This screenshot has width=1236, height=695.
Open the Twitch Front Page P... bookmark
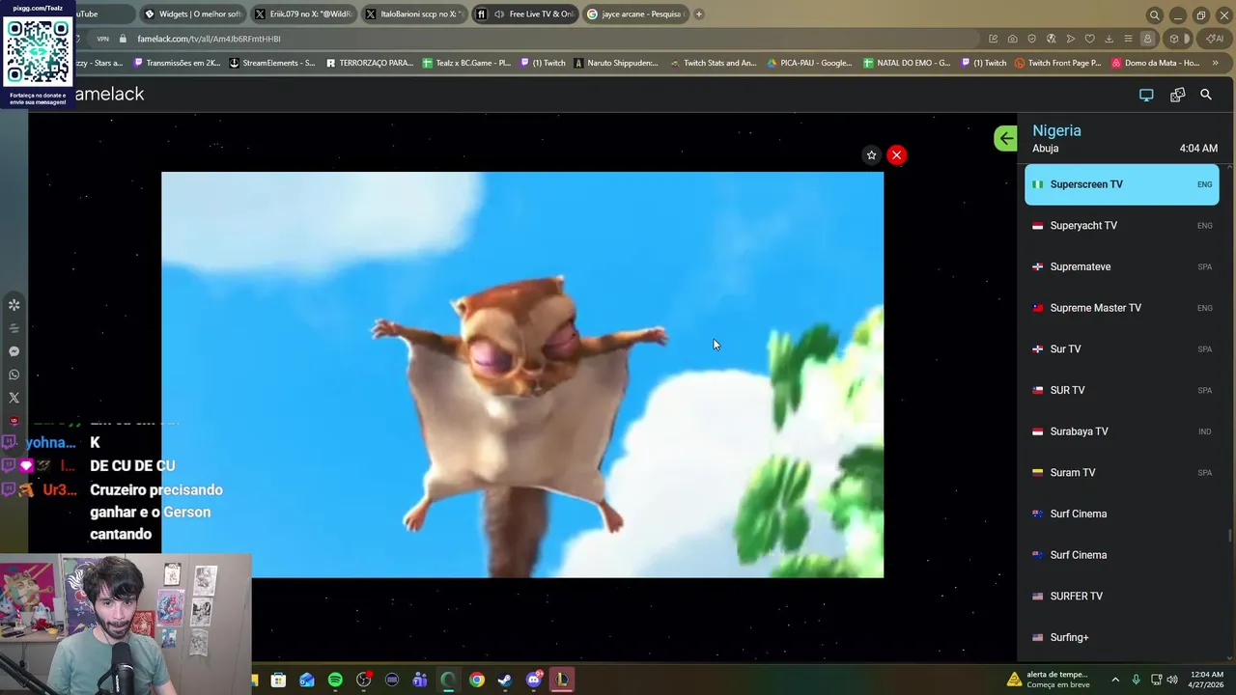(1057, 63)
